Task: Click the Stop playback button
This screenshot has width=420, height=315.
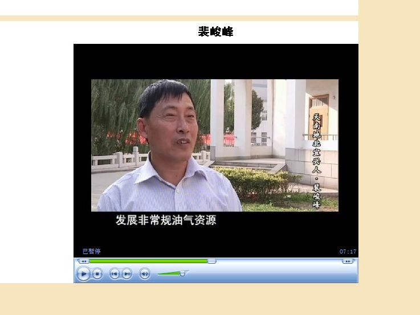Action: (97, 274)
